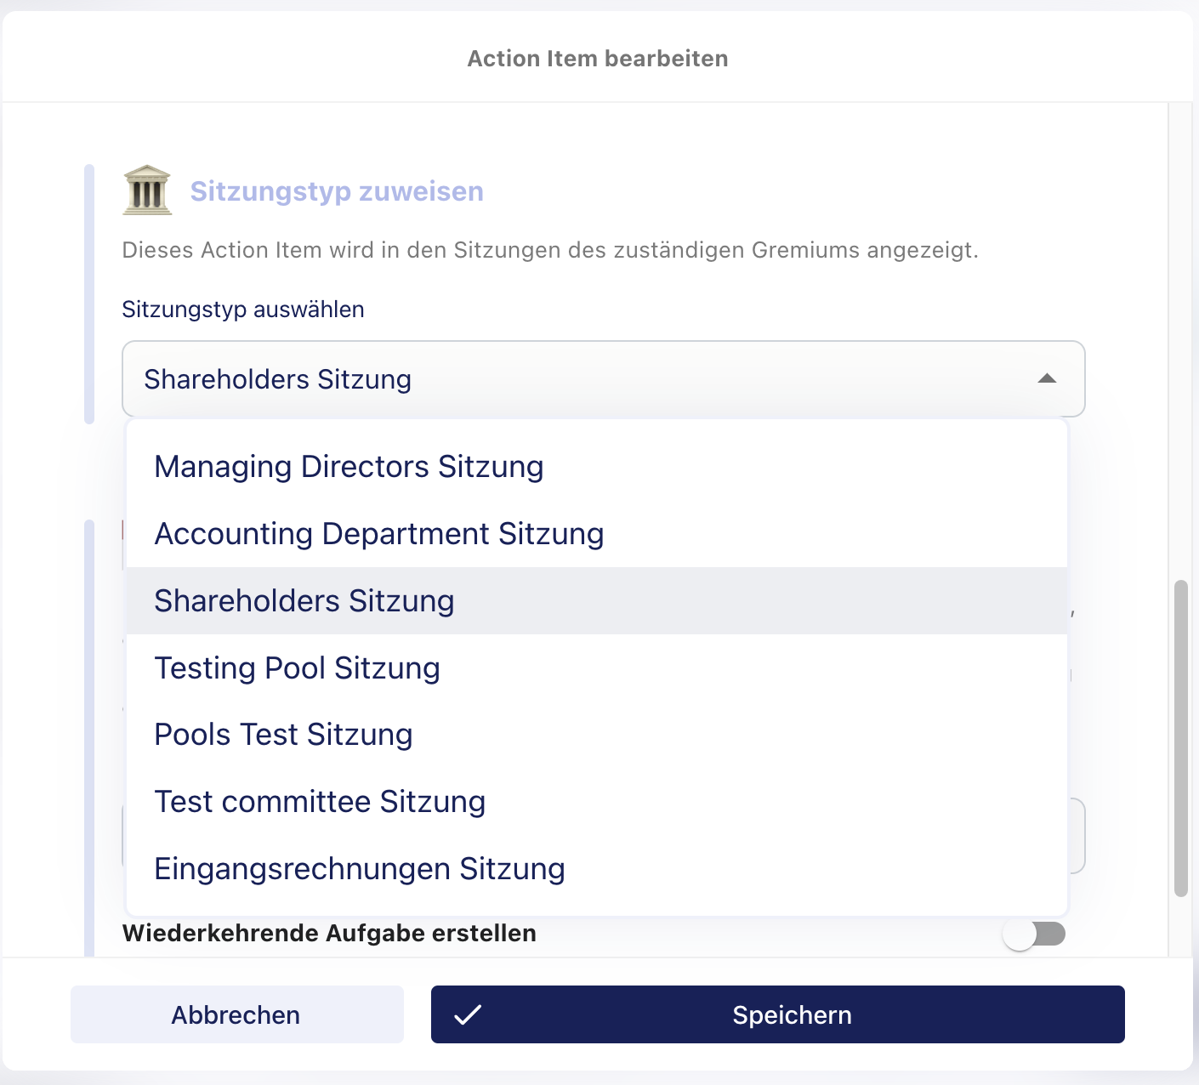Select the highlighted Shareholders Sitzung option
The width and height of the screenshot is (1199, 1085).
point(597,601)
